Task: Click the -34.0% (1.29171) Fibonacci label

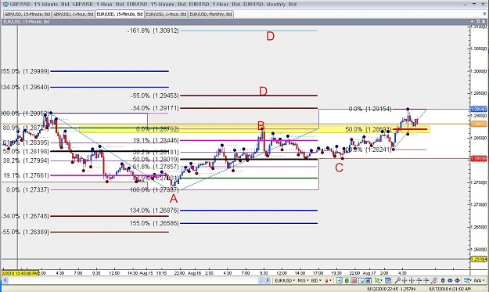Action: [155, 108]
